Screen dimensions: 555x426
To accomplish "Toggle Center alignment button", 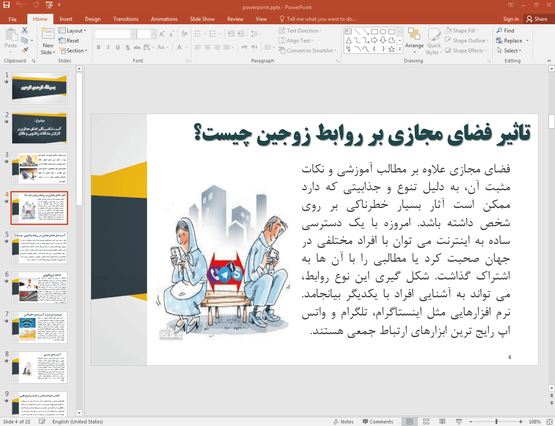I will [207, 47].
